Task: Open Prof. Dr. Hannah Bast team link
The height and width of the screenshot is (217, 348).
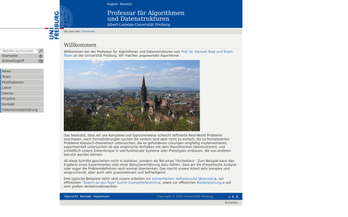Action: [x=206, y=52]
